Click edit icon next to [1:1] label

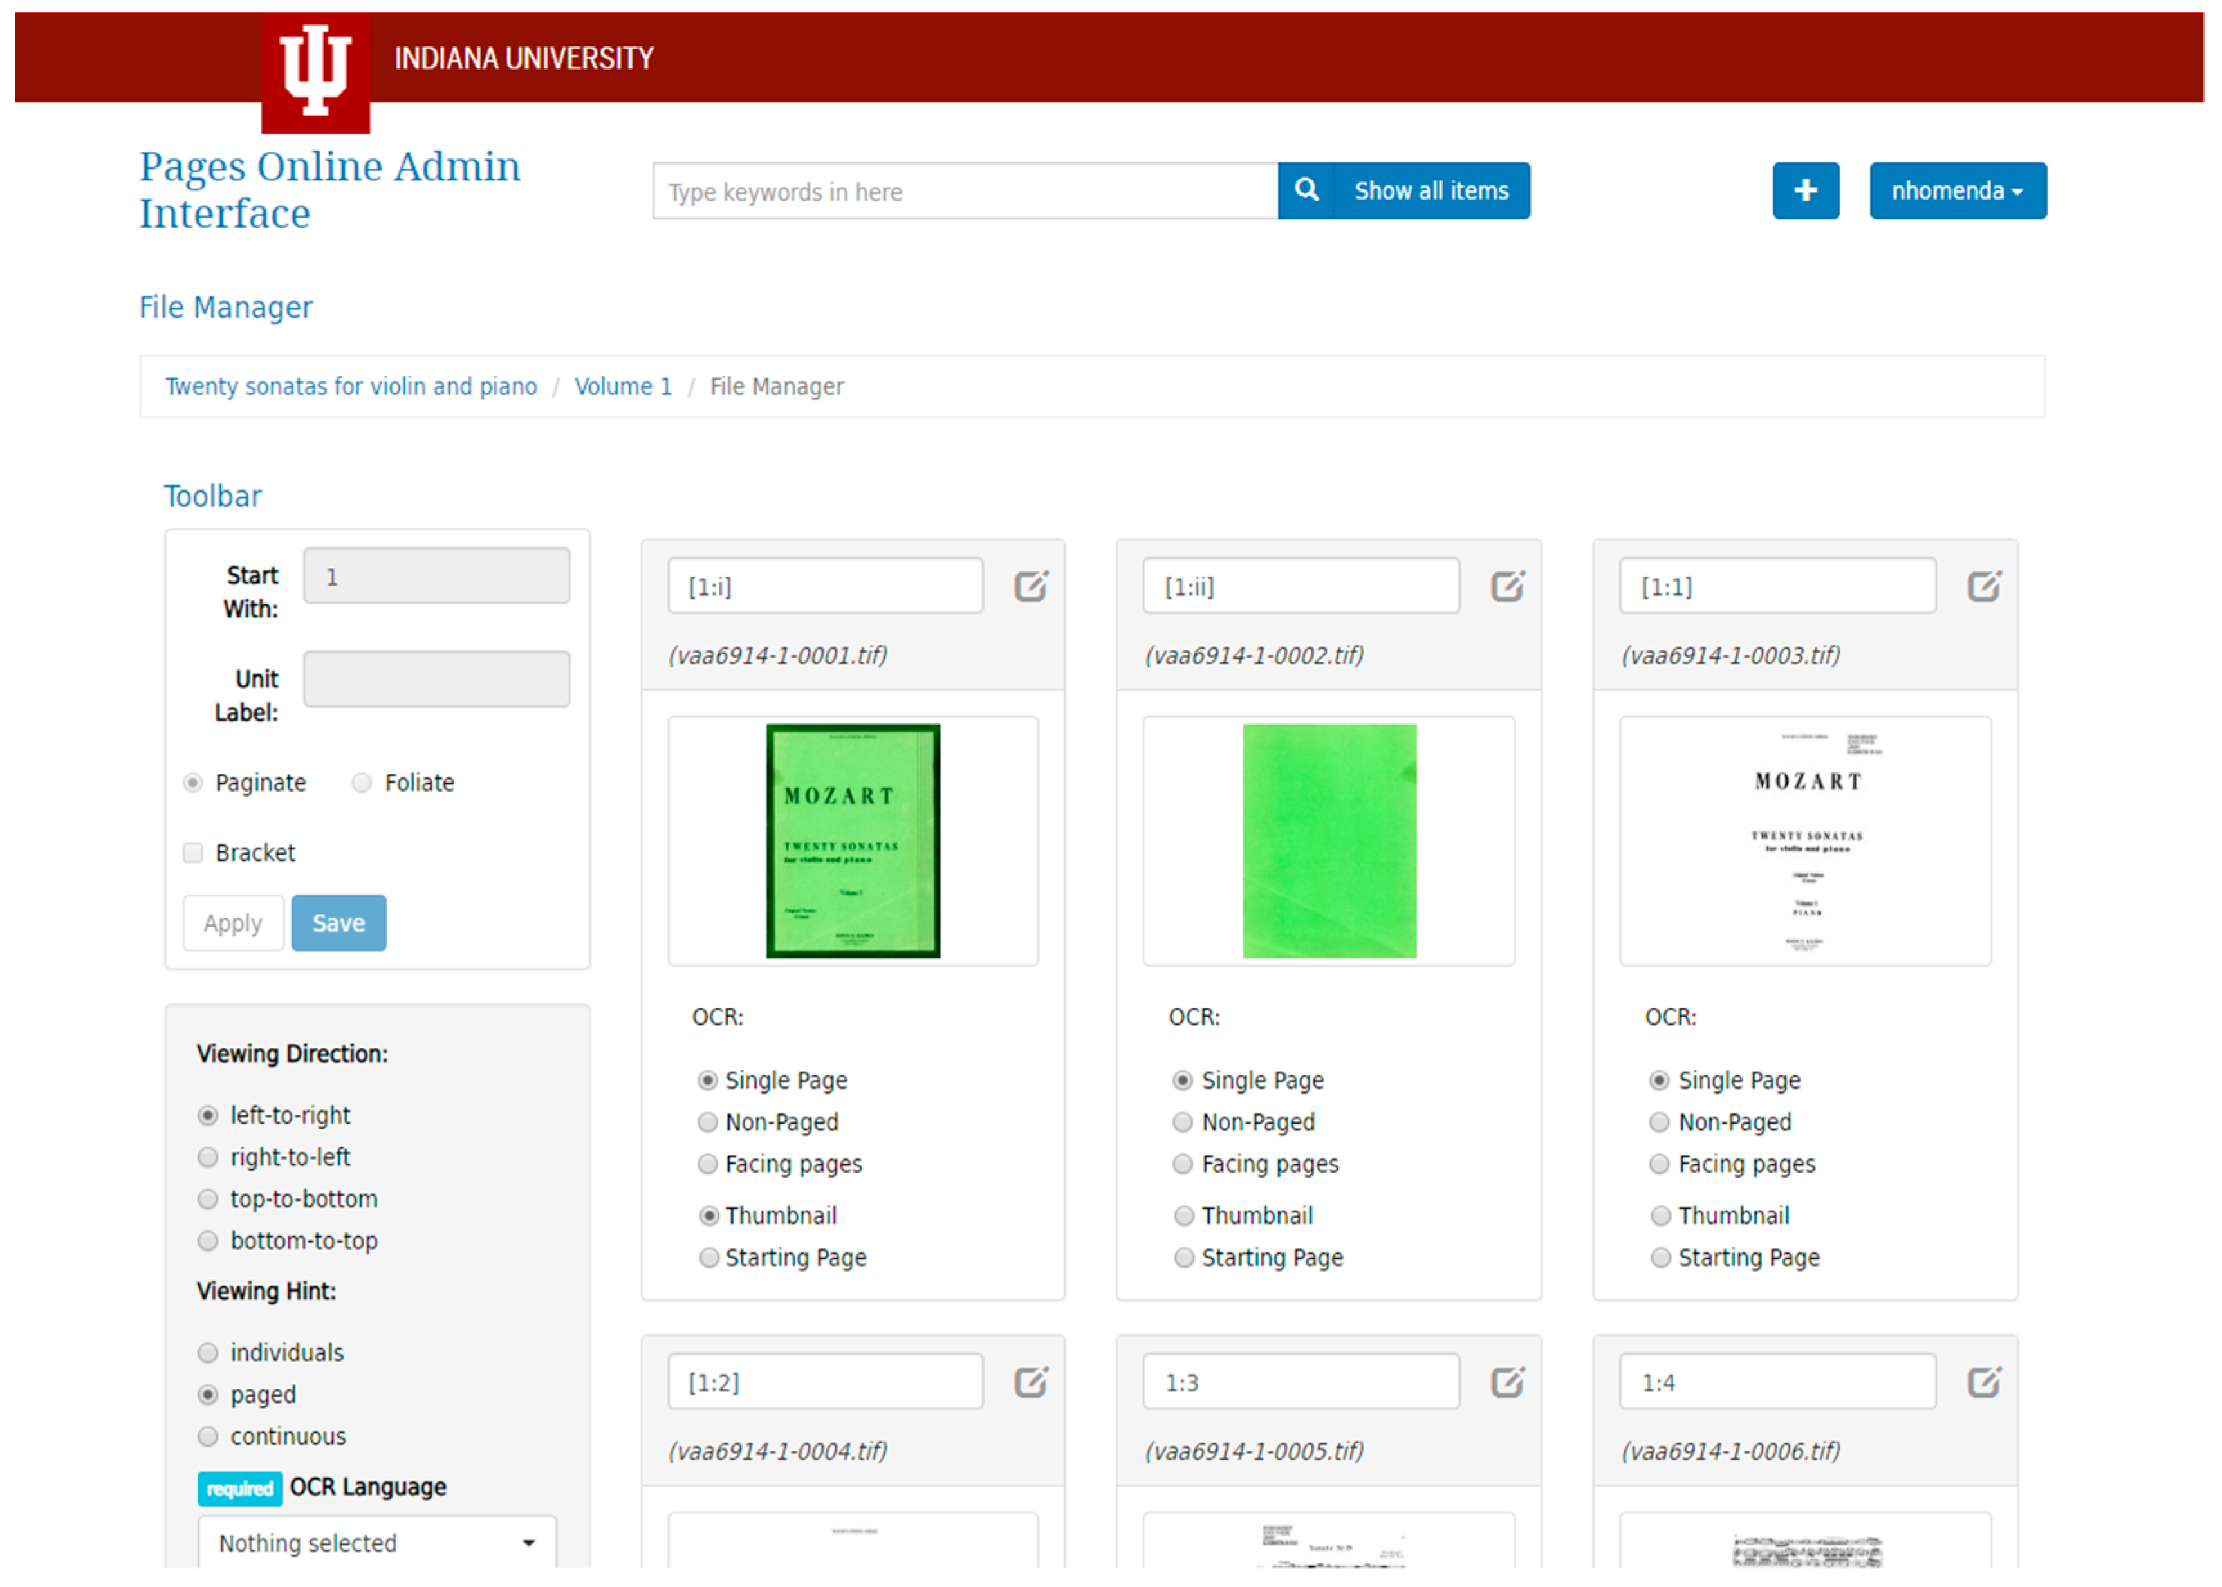point(1983,586)
